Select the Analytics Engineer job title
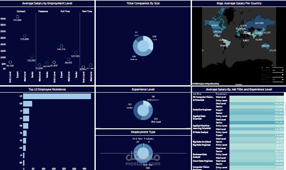Viewport: 286px width, 170px height. [202, 110]
